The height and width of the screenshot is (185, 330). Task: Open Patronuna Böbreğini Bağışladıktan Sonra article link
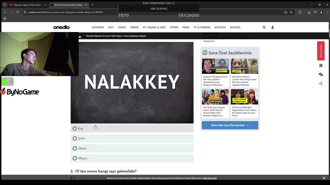pos(244,112)
